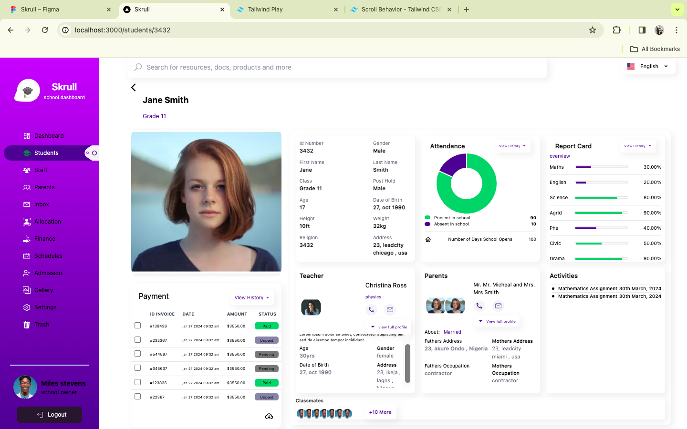
Task: Click the Miles Stevens avatar in sidebar
Action: [25, 387]
